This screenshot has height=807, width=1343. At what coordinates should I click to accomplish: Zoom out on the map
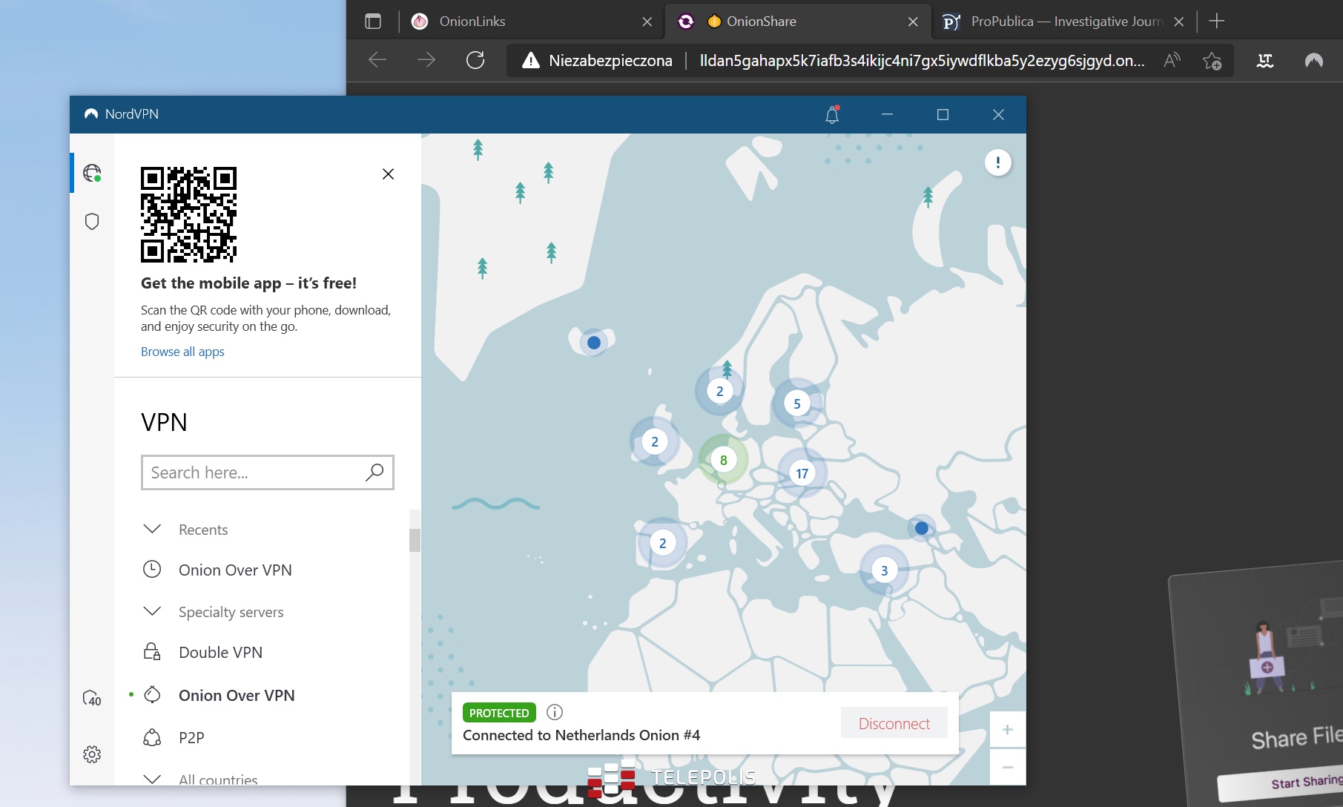point(1008,767)
